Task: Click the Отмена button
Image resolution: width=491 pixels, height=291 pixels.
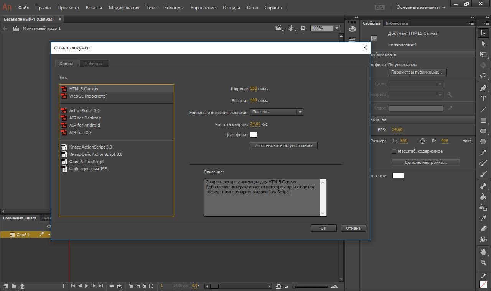Action: point(353,228)
